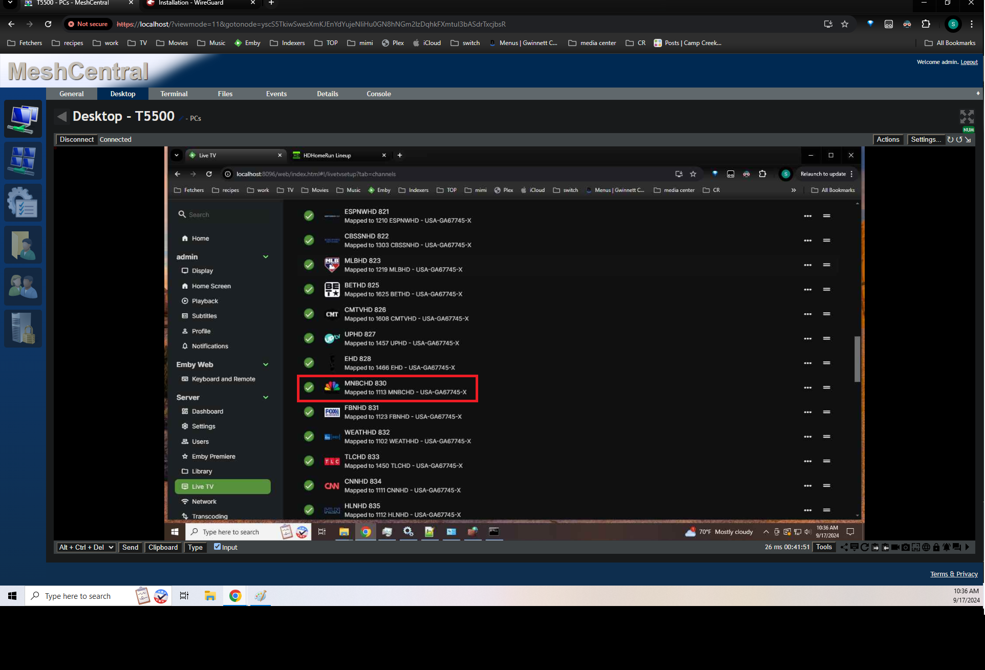The width and height of the screenshot is (985, 670).
Task: Click the bell notification icon in toolbar
Action: point(947,547)
